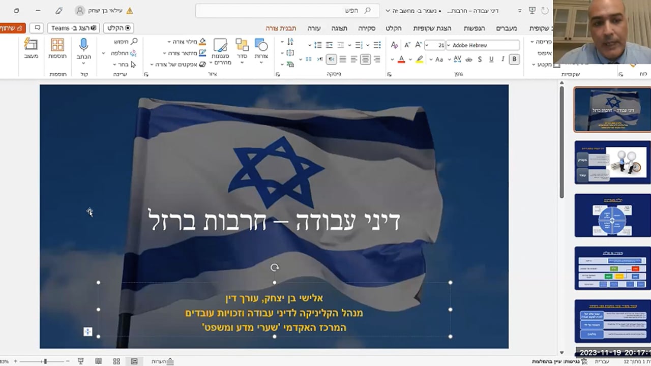
Task: Open the Review (סקירה) tab
Action: click(367, 28)
